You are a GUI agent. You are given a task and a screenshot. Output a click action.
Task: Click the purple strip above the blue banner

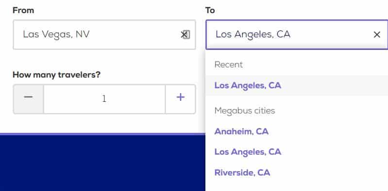tap(102, 134)
